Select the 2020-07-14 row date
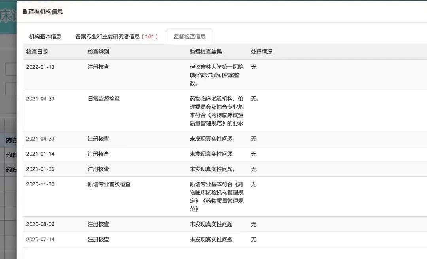Viewport: 427px width, 259px height. [40, 240]
